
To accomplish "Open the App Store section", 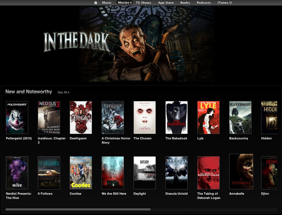I will pyautogui.click(x=166, y=3).
